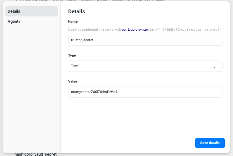Click the 'Use this credential in agents' hint

coord(95,30)
